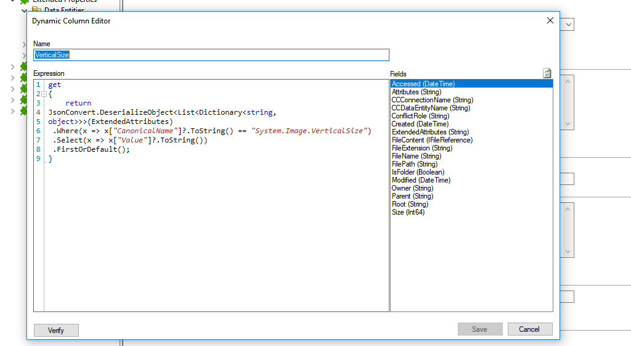This screenshot has height=346, width=631.
Task: Click the Data Entities folder icon
Action: (36, 10)
